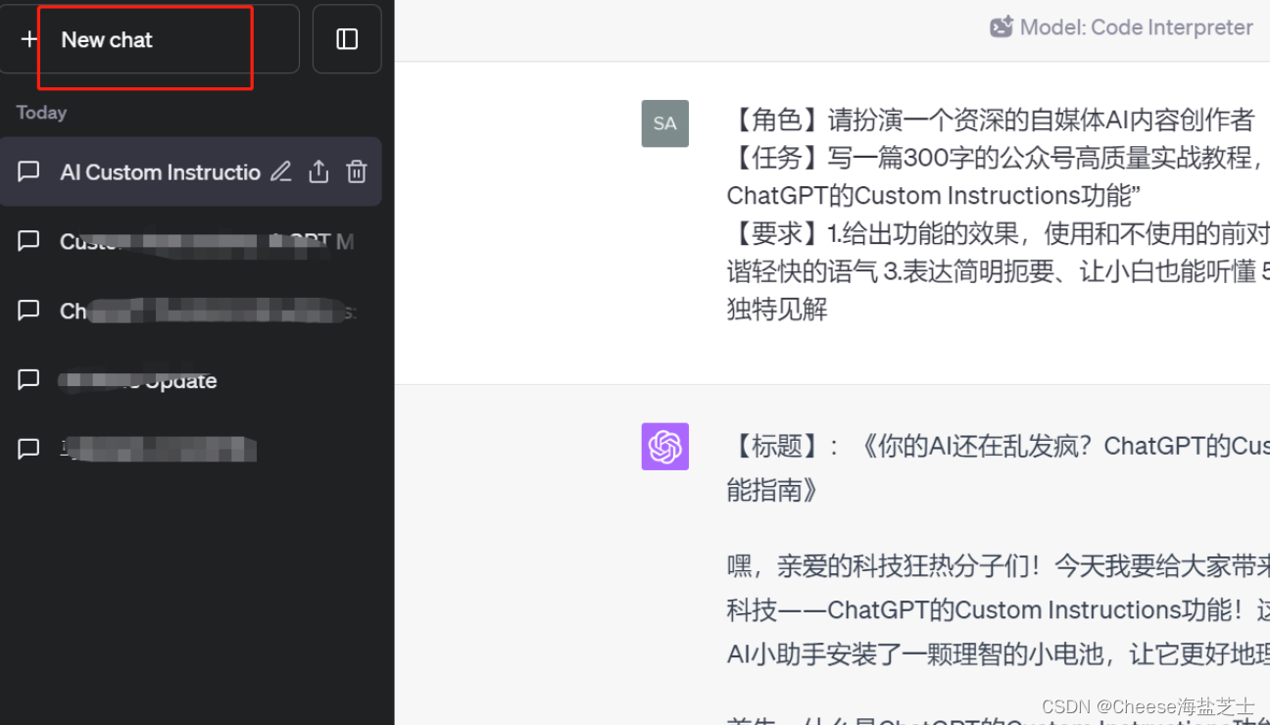Open the blurred chat starting with 'Ch'
Screen dimensions: 1270x725
point(190,311)
